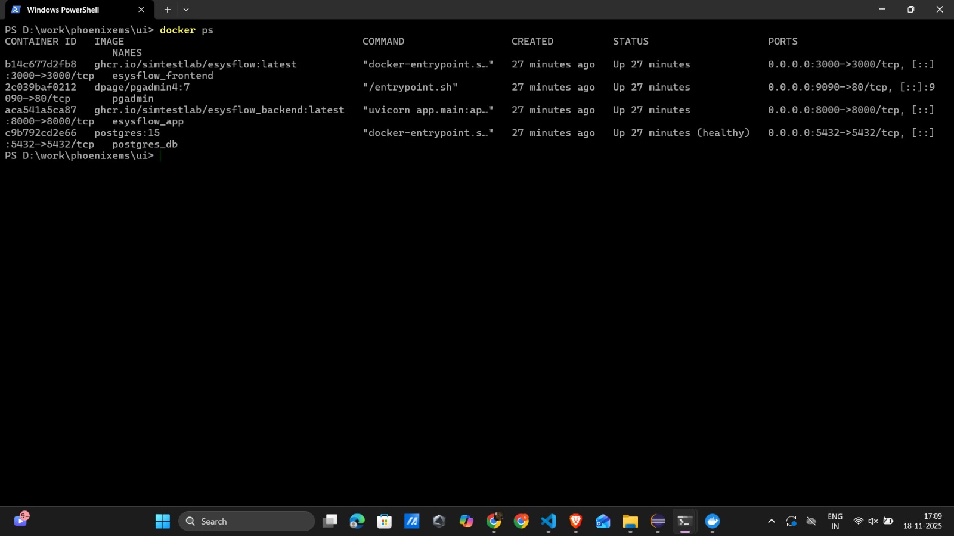This screenshot has width=954, height=536.
Task: Click image dpage/pgadmin4:7
Action: tap(142, 87)
